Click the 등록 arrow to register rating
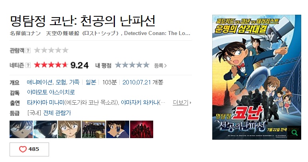The height and width of the screenshot is (162, 308). (160, 66)
